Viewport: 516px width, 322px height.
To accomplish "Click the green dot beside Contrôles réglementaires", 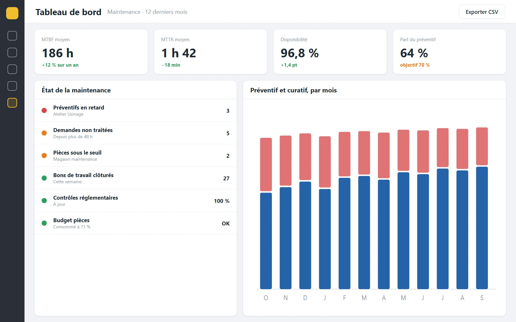I will click(44, 201).
